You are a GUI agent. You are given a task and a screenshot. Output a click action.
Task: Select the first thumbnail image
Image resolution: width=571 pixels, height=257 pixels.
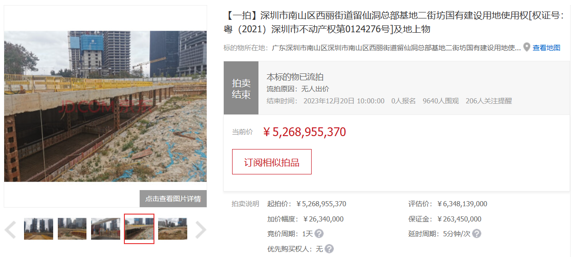38,229
